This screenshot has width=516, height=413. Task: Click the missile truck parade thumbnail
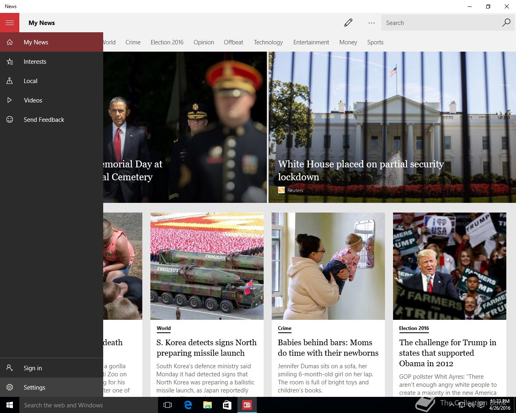tap(207, 266)
